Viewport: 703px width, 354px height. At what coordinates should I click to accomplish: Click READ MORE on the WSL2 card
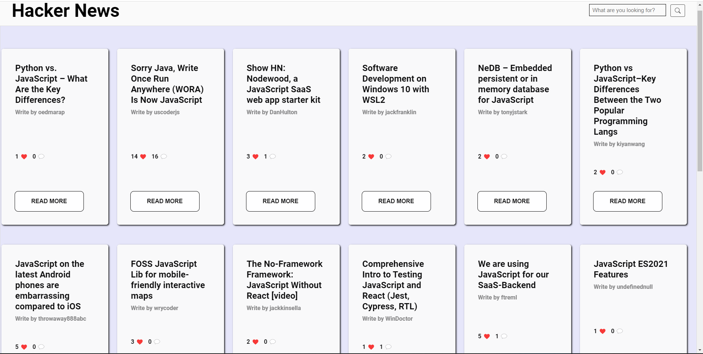(396, 201)
